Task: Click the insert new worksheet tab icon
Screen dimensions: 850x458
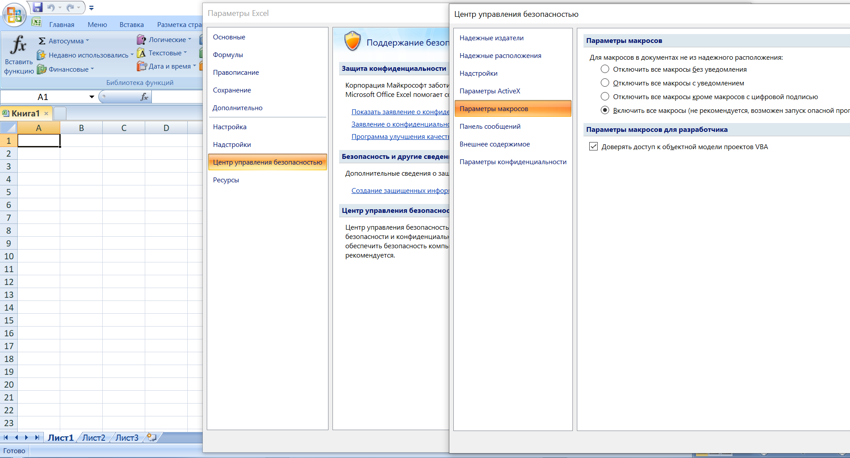Action: (x=151, y=437)
